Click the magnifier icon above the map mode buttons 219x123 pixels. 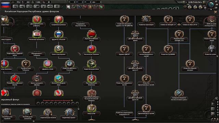pos(216,98)
